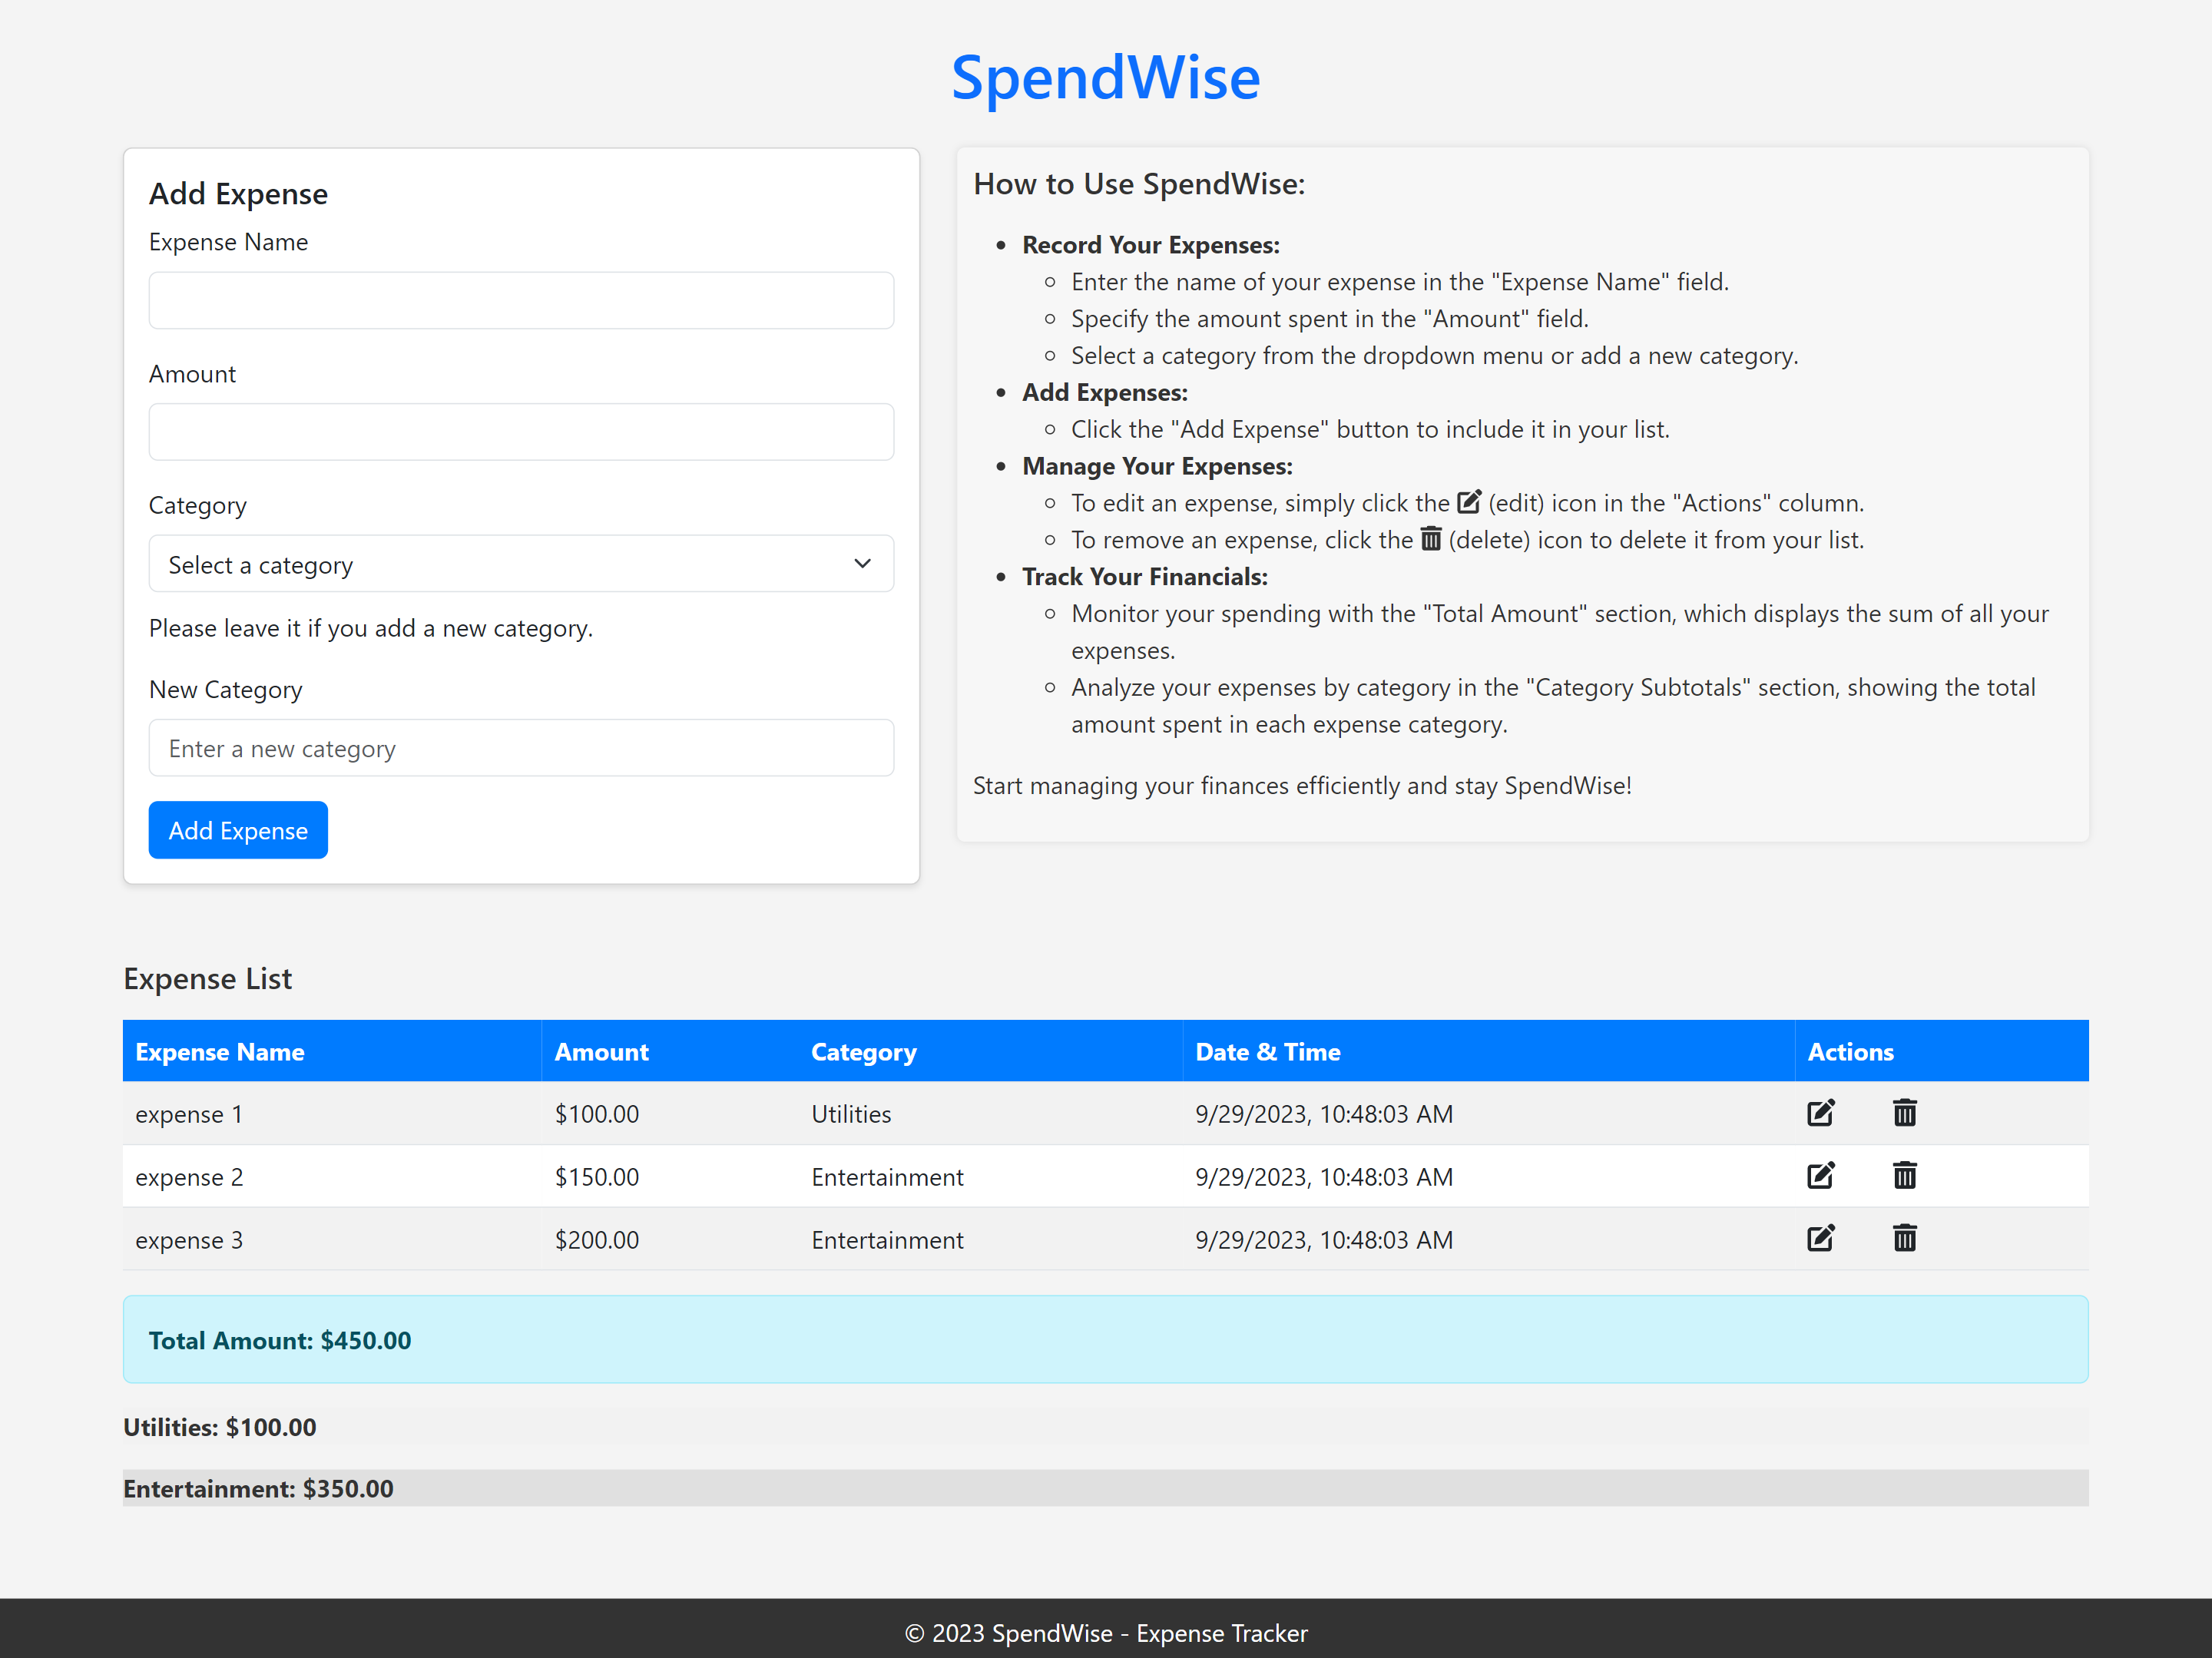Screen dimensions: 2212x1658
Task: Click the Date & Time column header
Action: pos(1267,1051)
